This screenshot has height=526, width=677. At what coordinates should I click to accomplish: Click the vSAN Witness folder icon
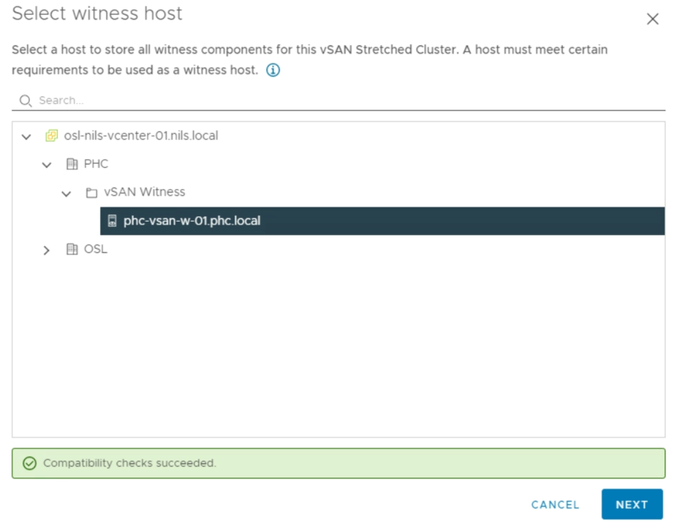point(92,193)
